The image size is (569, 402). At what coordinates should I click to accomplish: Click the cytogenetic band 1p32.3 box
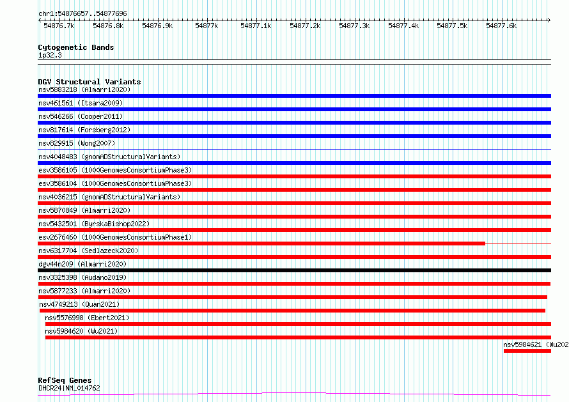[x=294, y=62]
